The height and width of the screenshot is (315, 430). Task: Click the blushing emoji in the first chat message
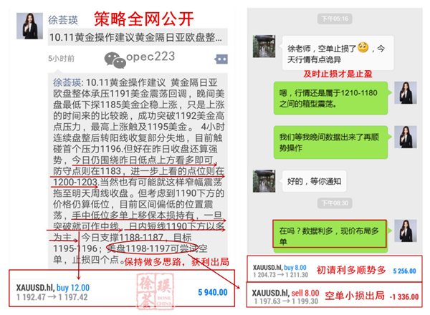click(x=363, y=48)
